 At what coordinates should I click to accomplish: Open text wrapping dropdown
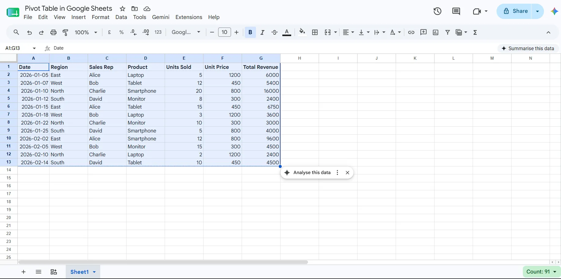[x=380, y=32]
